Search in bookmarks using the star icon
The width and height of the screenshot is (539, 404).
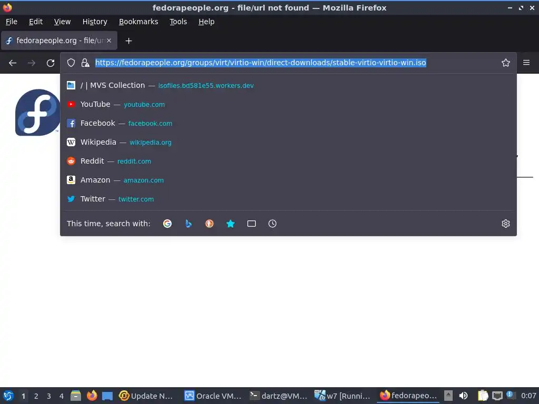pyautogui.click(x=231, y=224)
